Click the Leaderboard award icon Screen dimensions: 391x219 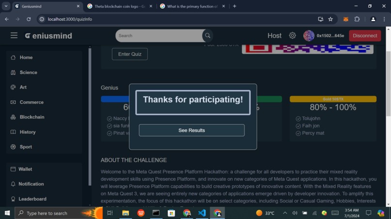point(13,199)
